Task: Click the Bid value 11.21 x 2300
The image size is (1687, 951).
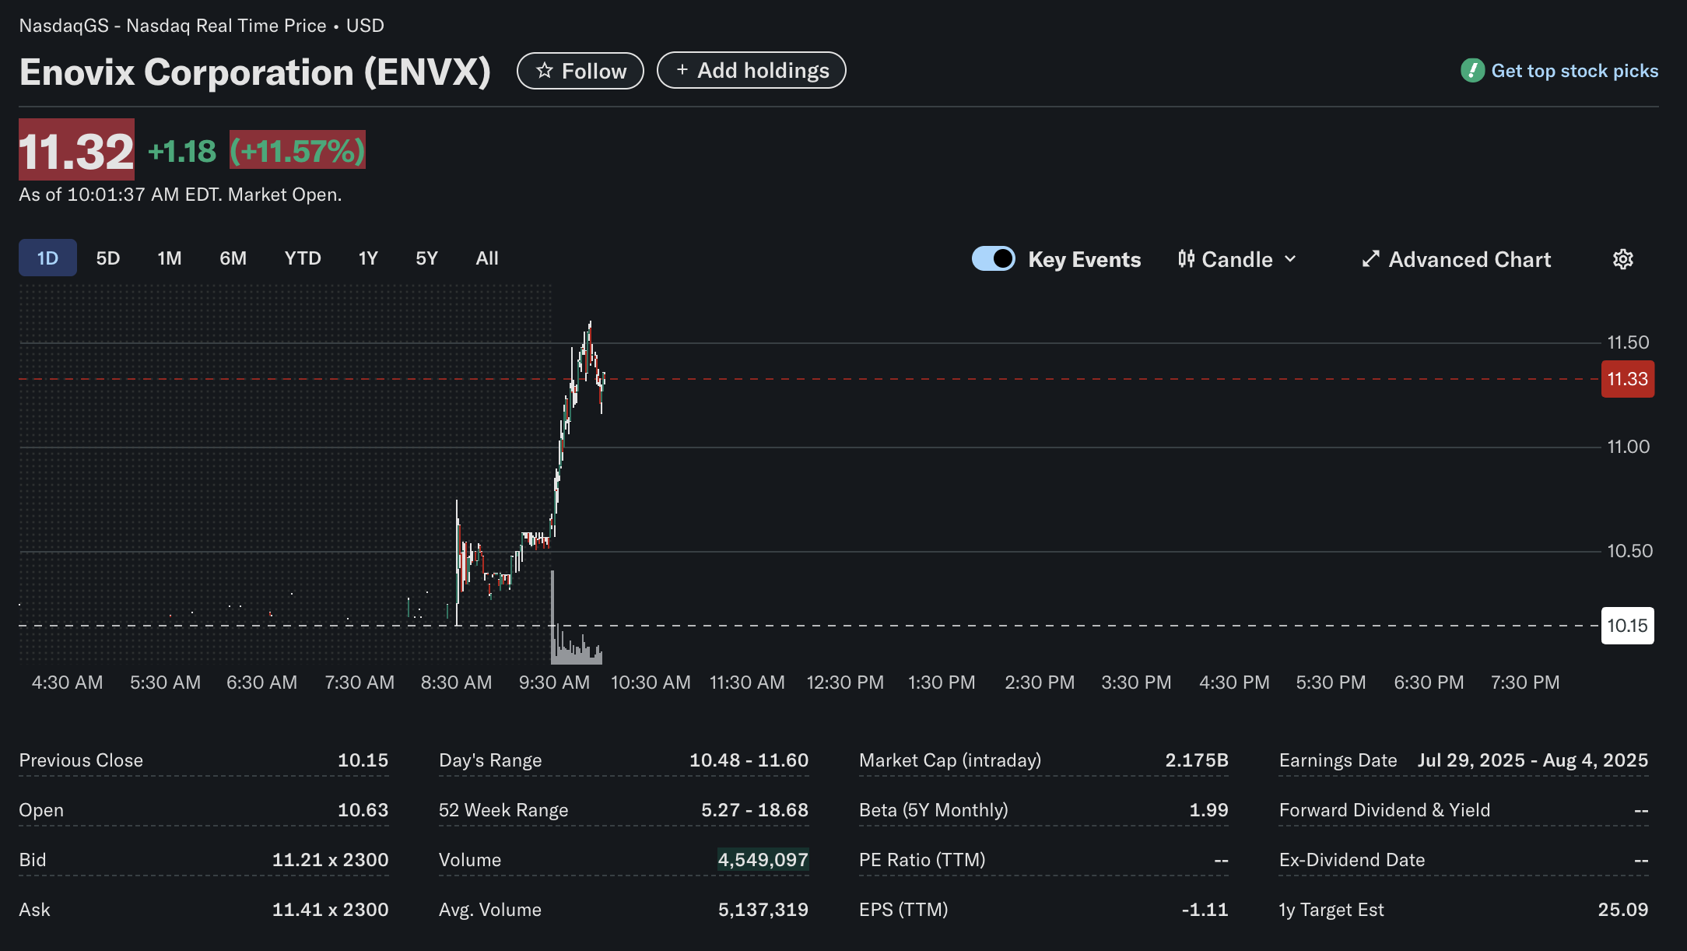Action: point(330,860)
